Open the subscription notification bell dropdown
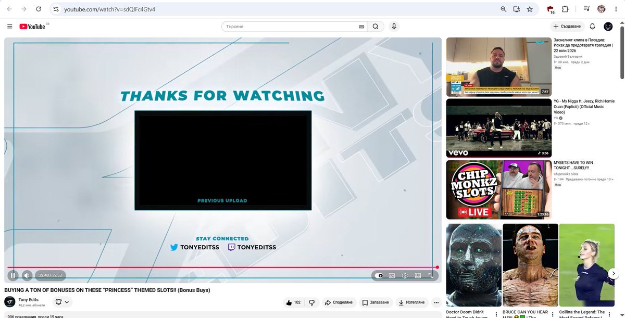The height and width of the screenshot is (318, 625). coord(63,302)
